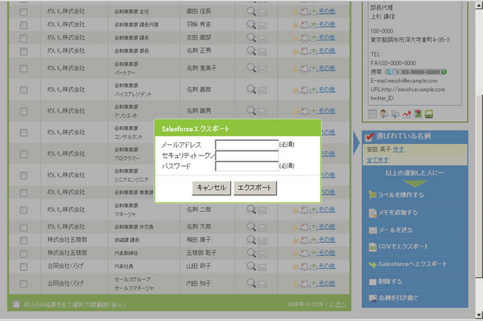Click the magnifier icon for 羽柴 秀吉
483x321 pixels.
[x=251, y=24]
